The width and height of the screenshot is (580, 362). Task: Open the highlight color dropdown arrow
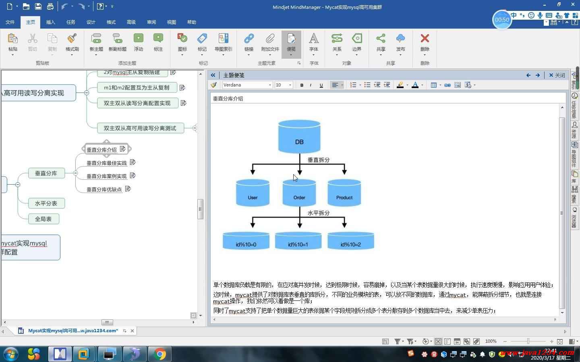pyautogui.click(x=407, y=85)
